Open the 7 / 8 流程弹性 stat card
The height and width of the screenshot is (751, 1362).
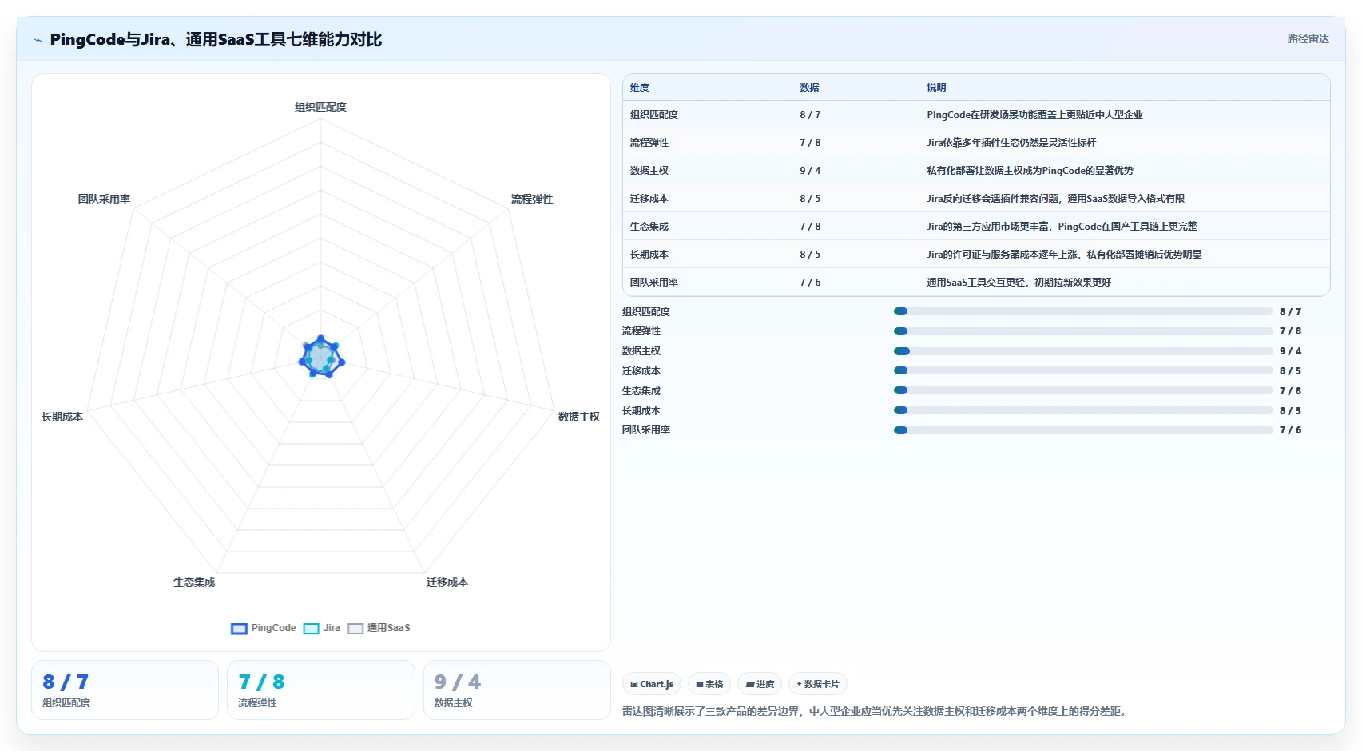click(320, 690)
